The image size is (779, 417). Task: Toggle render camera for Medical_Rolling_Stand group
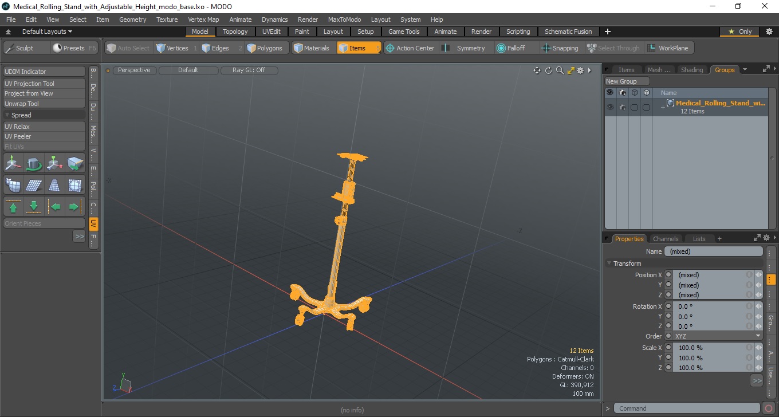point(622,107)
